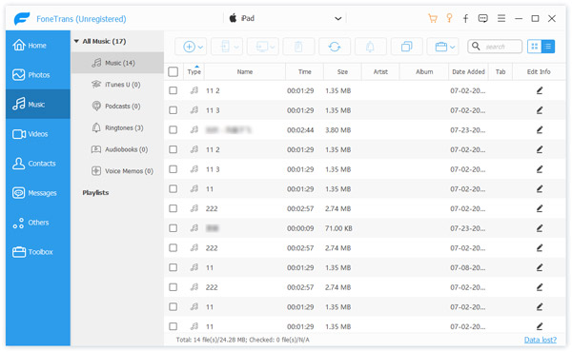Tick the checkbox for the 71.00 KB track
Screen dimensions: 572x352
point(174,228)
